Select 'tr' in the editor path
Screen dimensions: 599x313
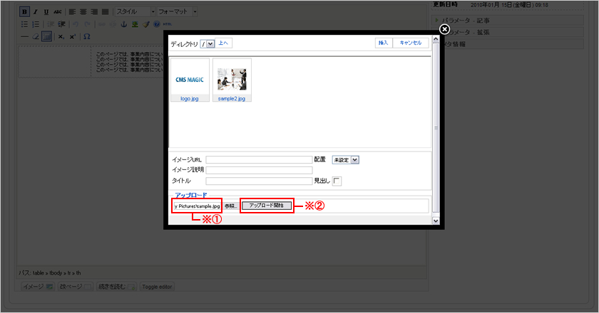point(69,273)
